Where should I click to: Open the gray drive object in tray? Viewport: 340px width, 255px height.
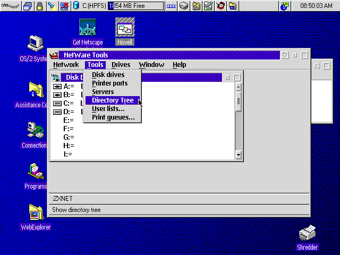coord(183,6)
